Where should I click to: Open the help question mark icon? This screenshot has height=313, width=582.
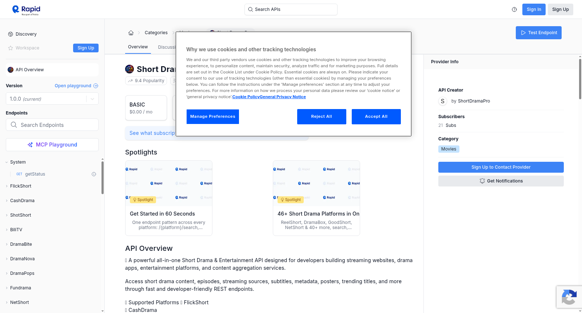514,9
